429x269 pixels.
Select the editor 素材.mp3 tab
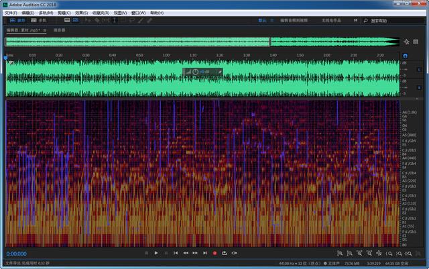[x=23, y=30]
